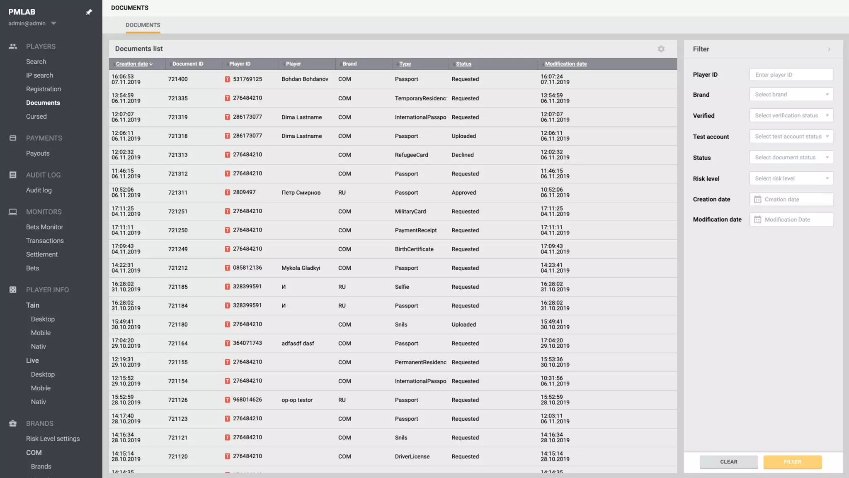Viewport: 849px width, 478px height.
Task: Switch to the DOCUMENTS tab
Action: [x=143, y=25]
